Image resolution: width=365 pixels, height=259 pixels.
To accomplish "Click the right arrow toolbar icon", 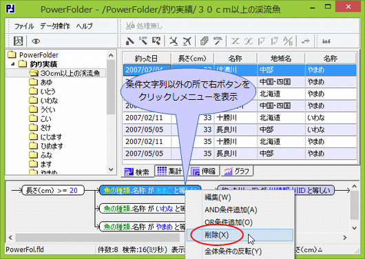I will click(x=305, y=41).
